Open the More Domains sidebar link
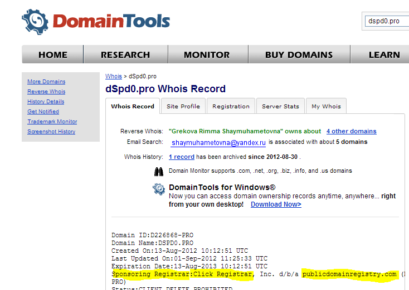Screen dimensions: 409x290 [x=46, y=82]
